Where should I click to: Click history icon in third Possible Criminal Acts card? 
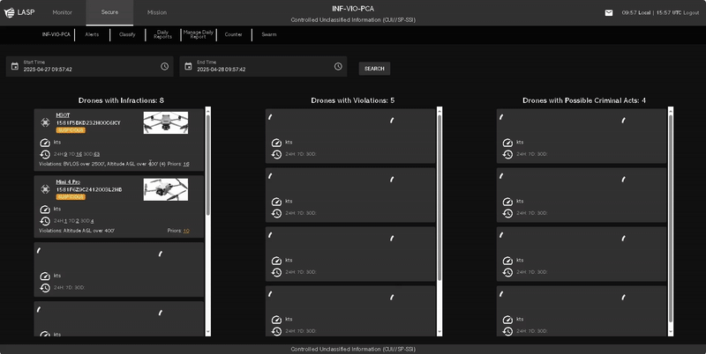[507, 273]
